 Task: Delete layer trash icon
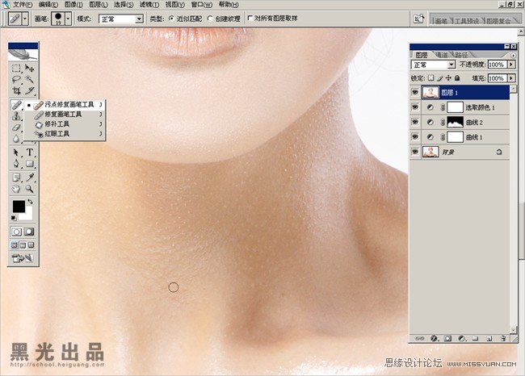(x=503, y=339)
